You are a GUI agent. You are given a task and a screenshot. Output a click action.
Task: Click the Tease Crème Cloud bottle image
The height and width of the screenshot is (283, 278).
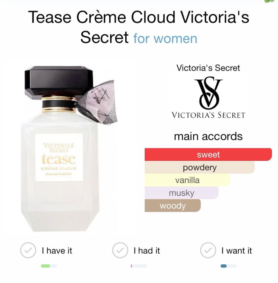click(69, 148)
